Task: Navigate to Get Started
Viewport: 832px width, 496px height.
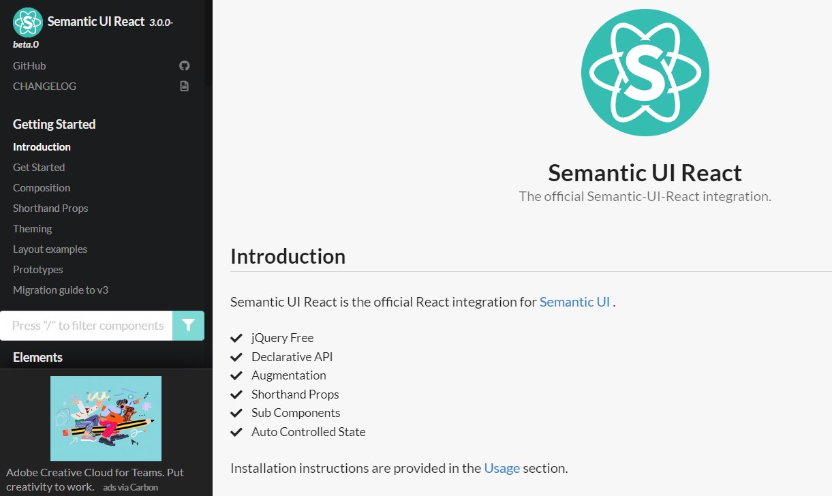Action: 39,167
